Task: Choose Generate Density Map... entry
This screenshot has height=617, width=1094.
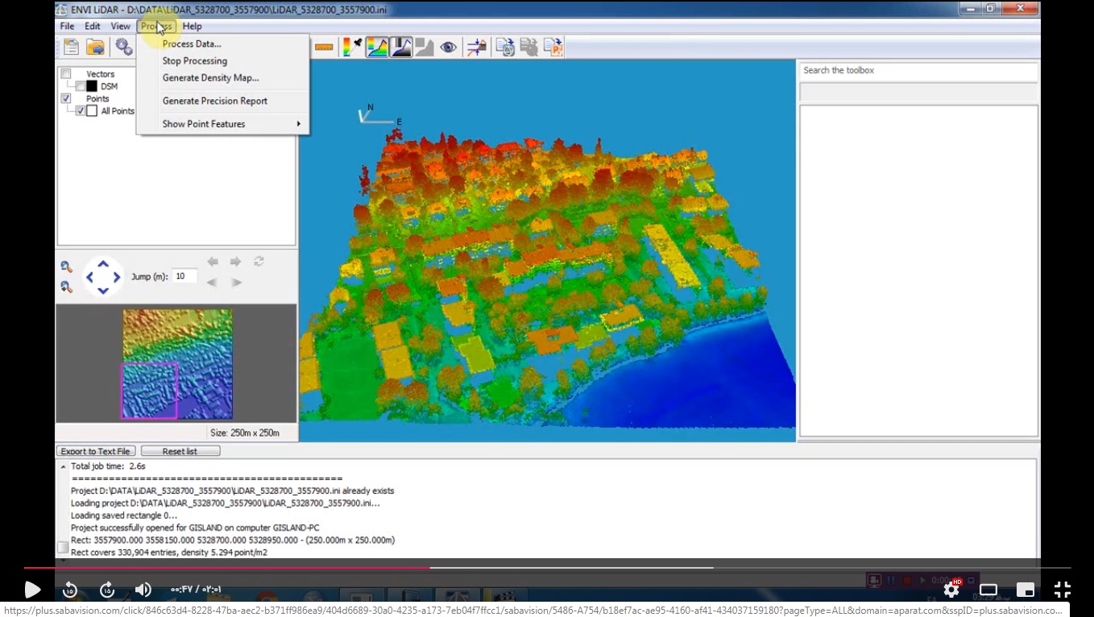Action: click(211, 77)
